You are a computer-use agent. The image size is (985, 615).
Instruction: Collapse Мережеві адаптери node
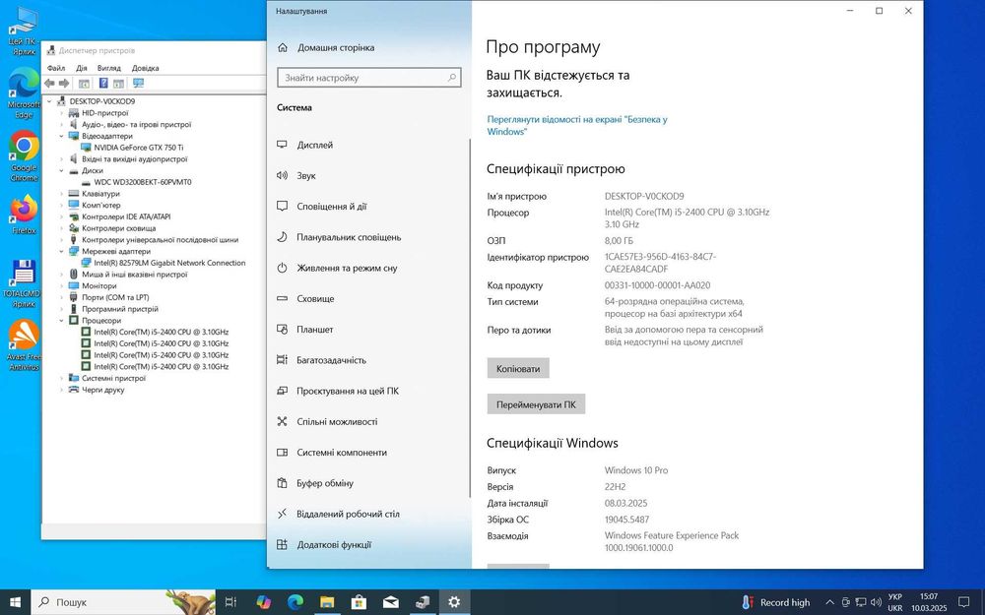61,252
